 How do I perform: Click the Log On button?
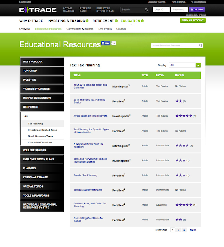pos(197,10)
